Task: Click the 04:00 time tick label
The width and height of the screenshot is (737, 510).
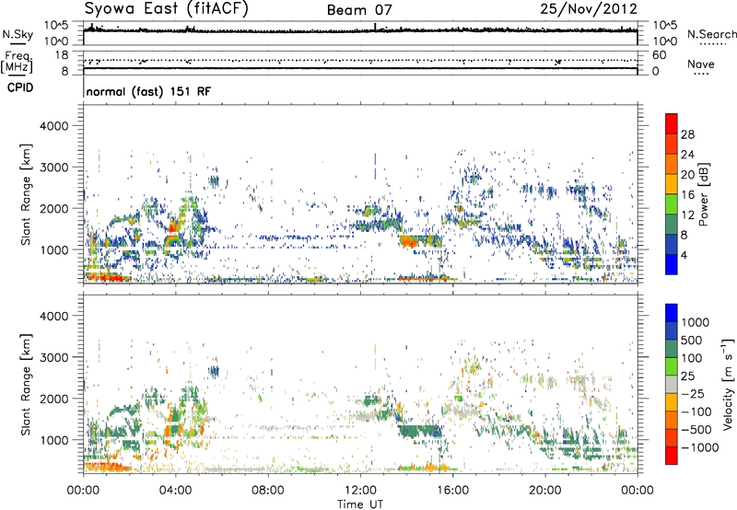Action: click(x=175, y=491)
